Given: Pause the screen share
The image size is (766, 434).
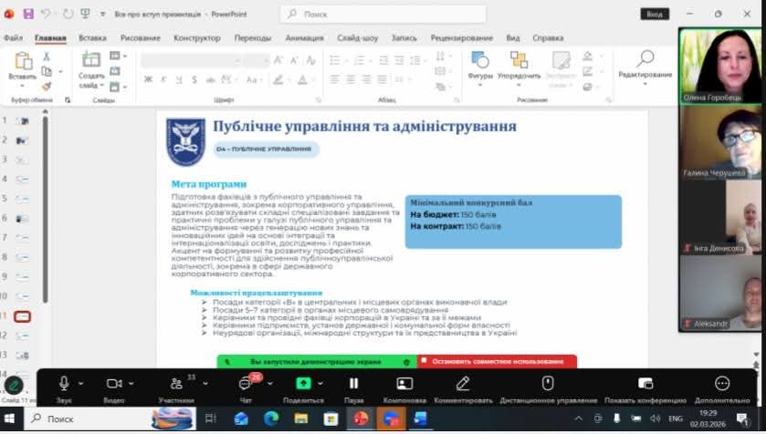Looking at the screenshot, I should click(353, 384).
